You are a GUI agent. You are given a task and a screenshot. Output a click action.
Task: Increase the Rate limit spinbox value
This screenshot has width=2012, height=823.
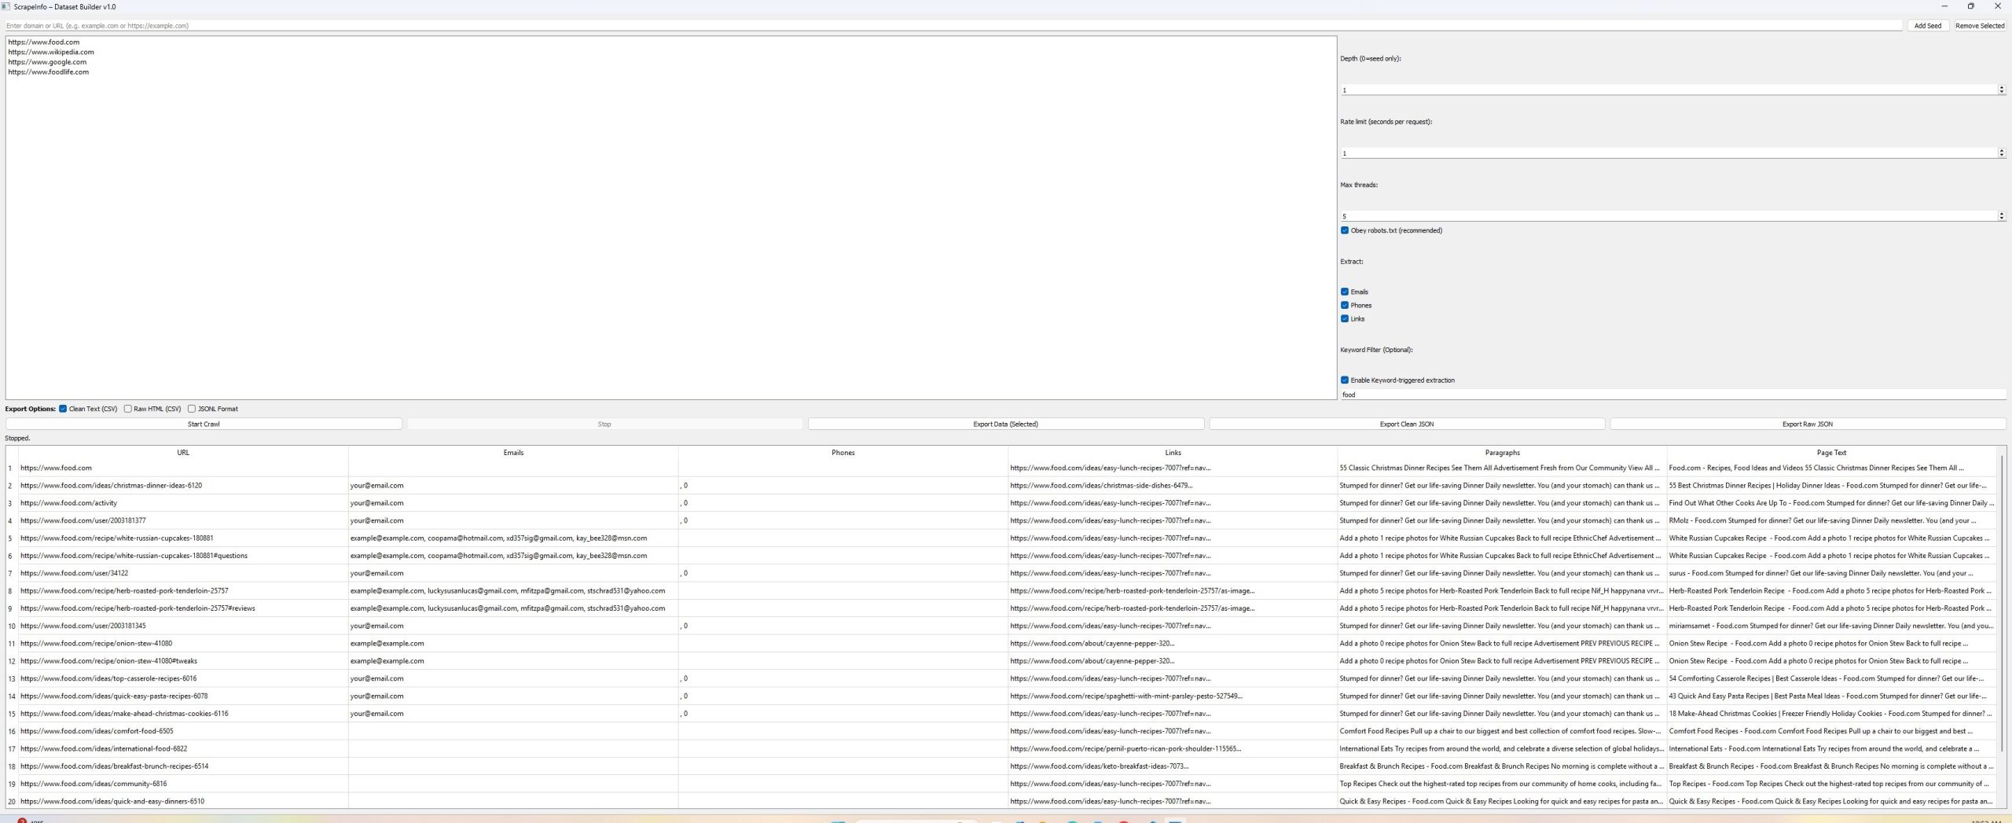(2001, 150)
